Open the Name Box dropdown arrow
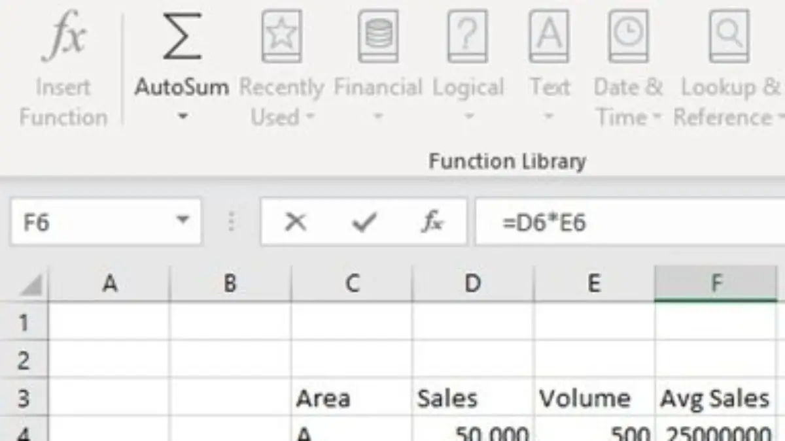785x441 pixels. click(183, 220)
